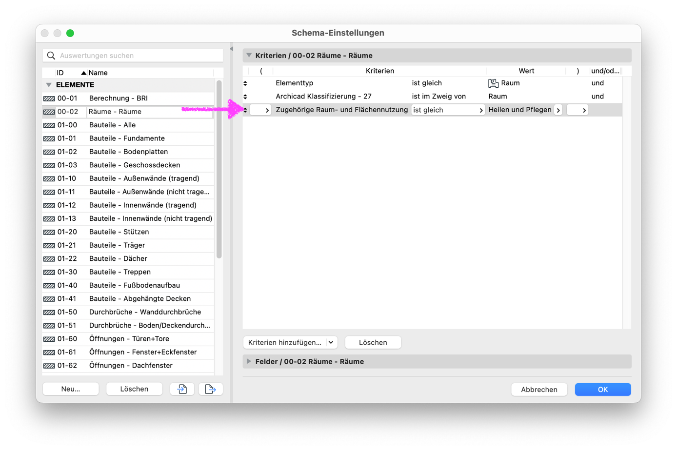This screenshot has width=677, height=450.
Task: Select the Elementtyp criterion text
Action: [x=295, y=83]
